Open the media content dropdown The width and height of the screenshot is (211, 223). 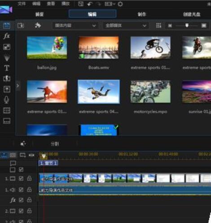pos(75,26)
